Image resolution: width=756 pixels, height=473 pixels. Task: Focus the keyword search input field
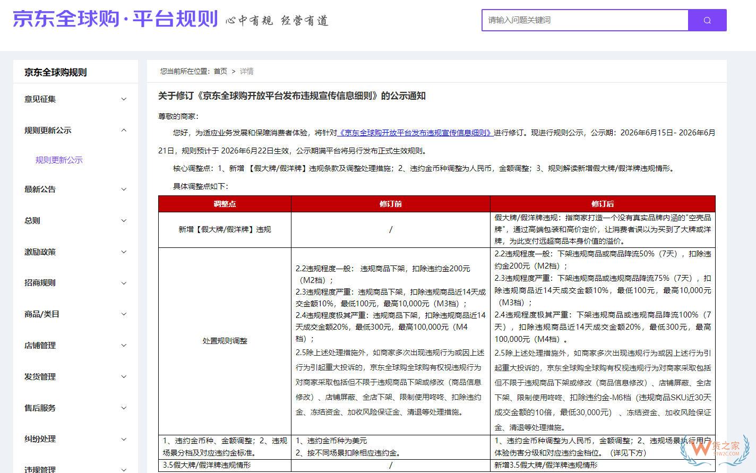[585, 20]
